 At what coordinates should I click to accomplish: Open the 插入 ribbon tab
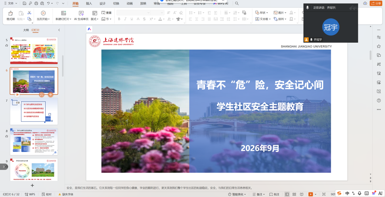[89, 4]
